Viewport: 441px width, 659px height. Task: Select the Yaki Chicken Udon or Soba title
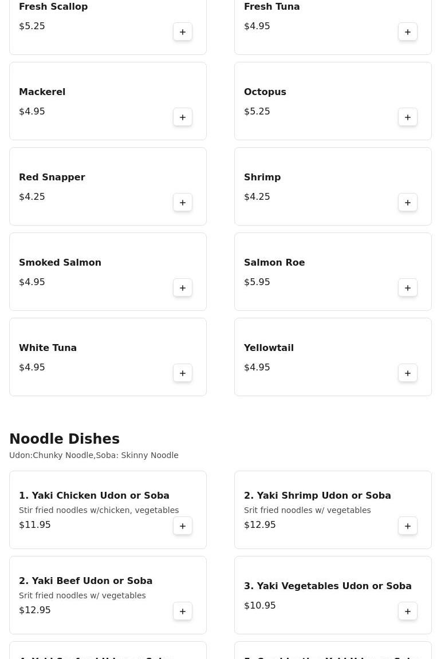pyautogui.click(x=94, y=495)
